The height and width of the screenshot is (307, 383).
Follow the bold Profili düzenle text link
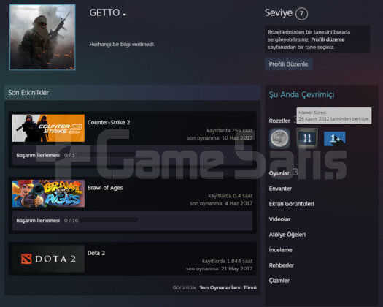[328, 39]
